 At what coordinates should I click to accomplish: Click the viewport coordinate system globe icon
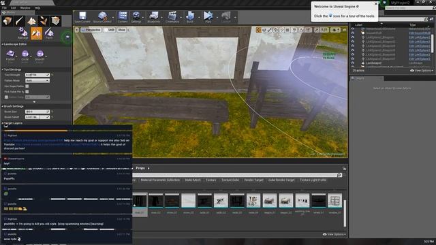click(276, 30)
